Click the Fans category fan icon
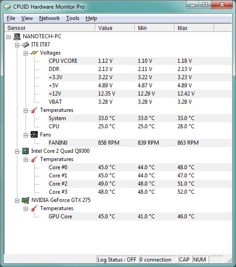Viewport: 236px width, 267px height. click(34, 135)
